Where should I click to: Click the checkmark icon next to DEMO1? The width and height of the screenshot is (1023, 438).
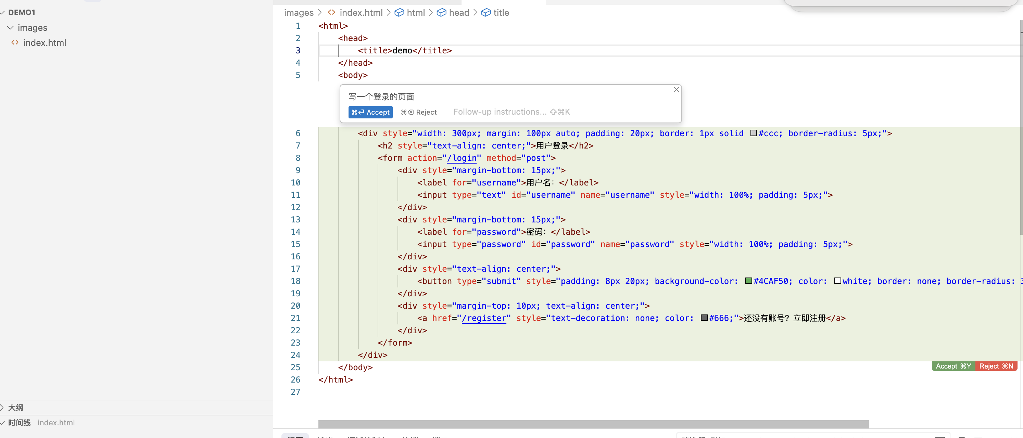3,12
